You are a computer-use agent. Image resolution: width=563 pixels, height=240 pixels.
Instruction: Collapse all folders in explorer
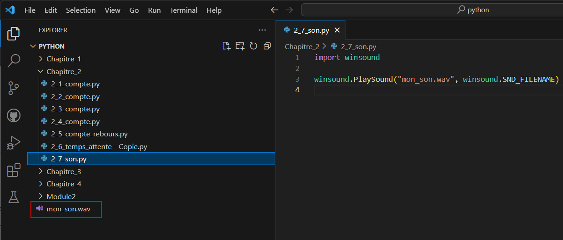click(x=267, y=46)
